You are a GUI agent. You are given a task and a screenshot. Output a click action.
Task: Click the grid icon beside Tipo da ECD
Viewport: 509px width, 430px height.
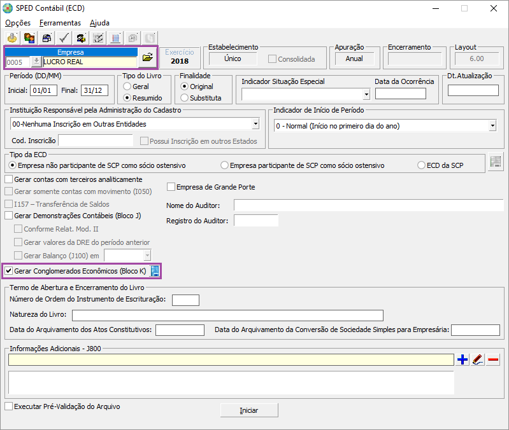point(496,162)
